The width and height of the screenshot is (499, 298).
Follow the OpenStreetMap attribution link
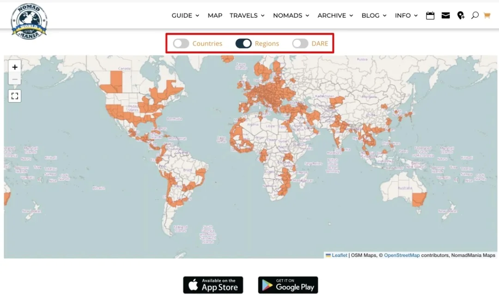[402, 255]
